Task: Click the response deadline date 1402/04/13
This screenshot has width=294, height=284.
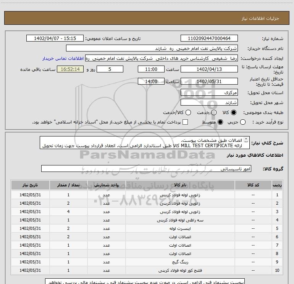Action: [x=209, y=69]
